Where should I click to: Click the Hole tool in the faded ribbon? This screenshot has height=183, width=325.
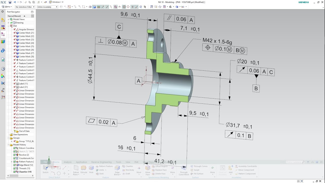pyautogui.click(x=91, y=169)
